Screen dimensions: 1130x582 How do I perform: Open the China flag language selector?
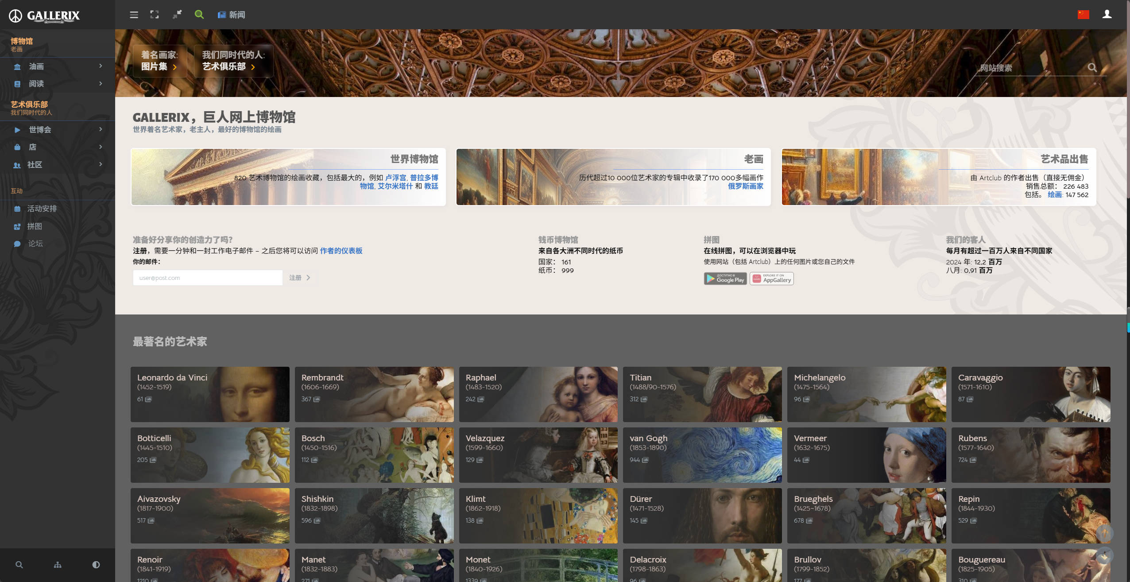[x=1083, y=15]
